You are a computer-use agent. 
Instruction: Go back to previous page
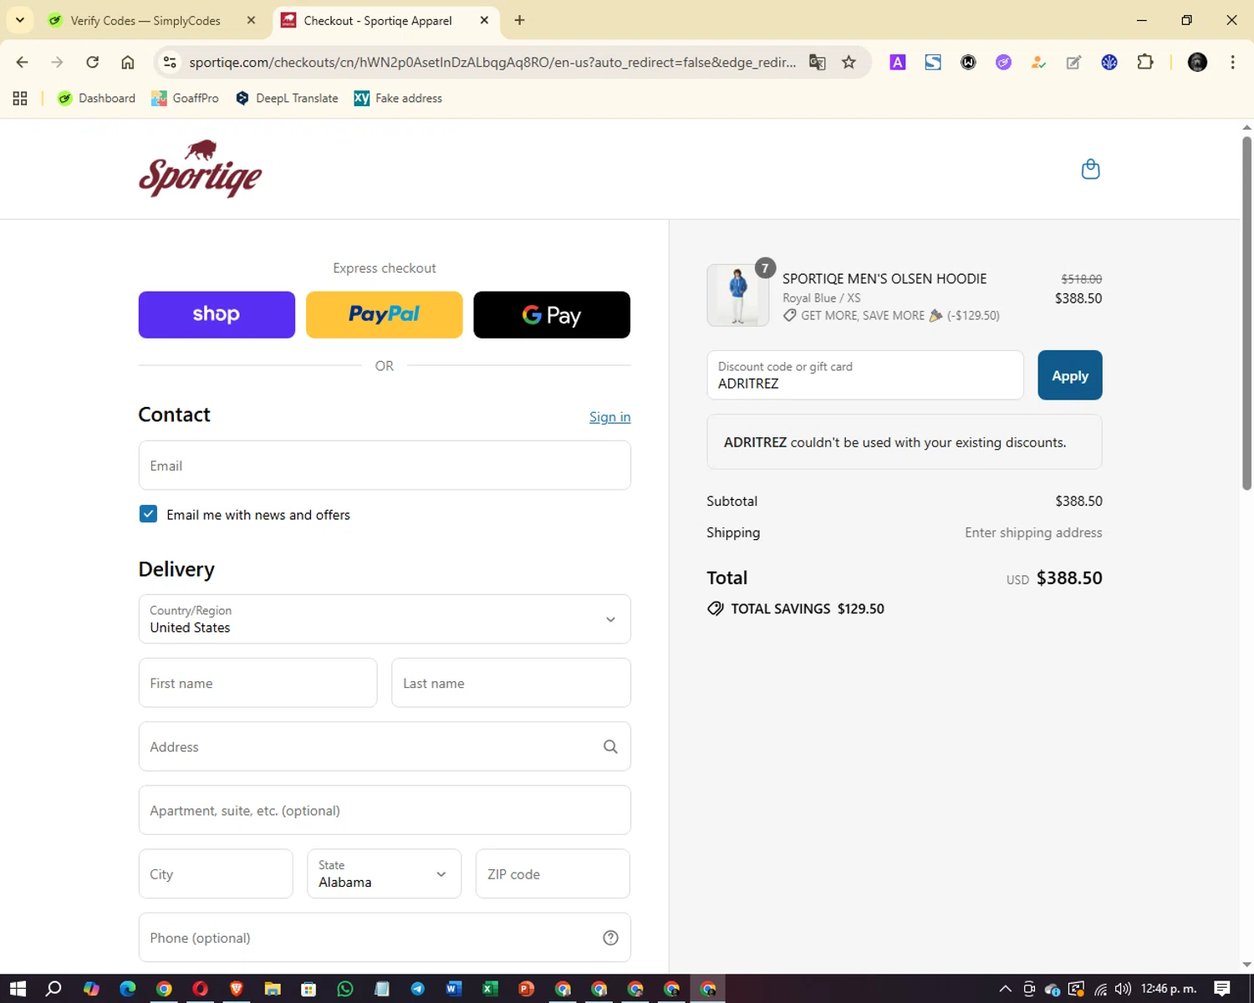(x=23, y=62)
